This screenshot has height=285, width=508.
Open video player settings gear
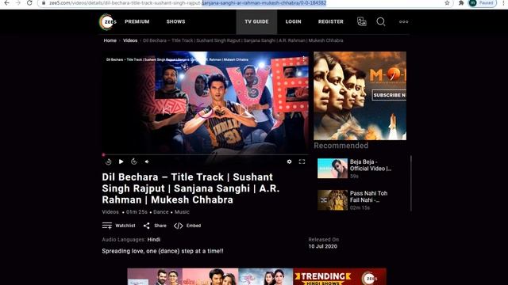[289, 161]
